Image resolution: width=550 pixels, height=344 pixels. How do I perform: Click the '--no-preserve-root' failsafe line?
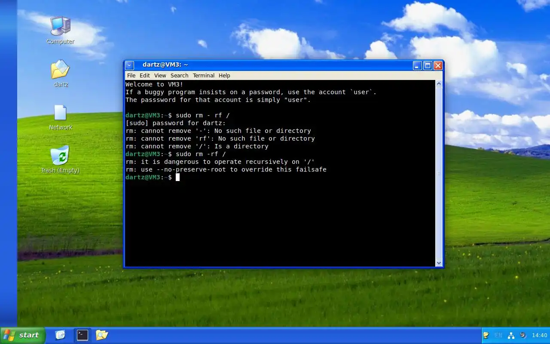pos(226,169)
